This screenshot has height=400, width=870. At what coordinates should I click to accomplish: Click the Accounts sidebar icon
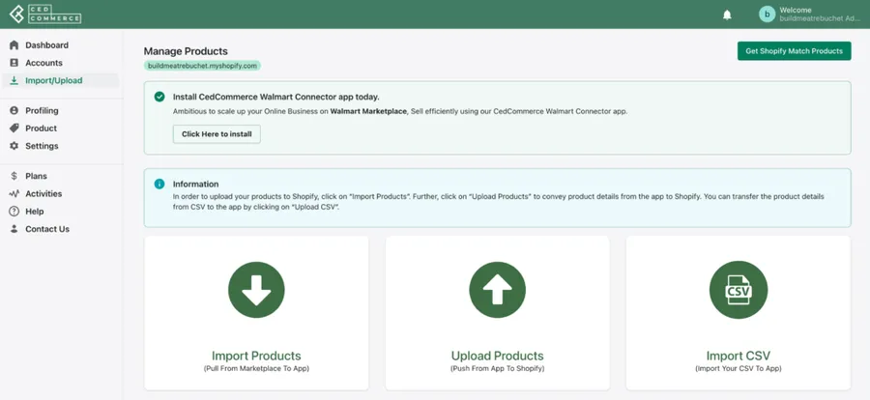pyautogui.click(x=14, y=63)
